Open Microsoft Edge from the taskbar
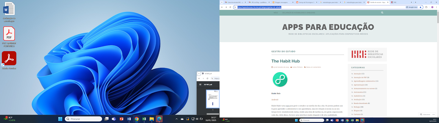The width and height of the screenshot is (439, 123). point(159,119)
